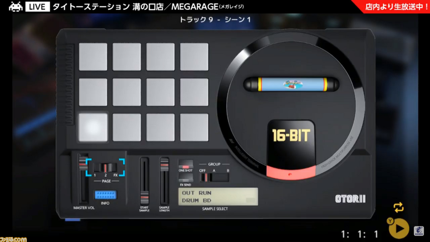Tap the second pad in the middle row
Screen dimensions: 430x242
pyautogui.click(x=127, y=92)
